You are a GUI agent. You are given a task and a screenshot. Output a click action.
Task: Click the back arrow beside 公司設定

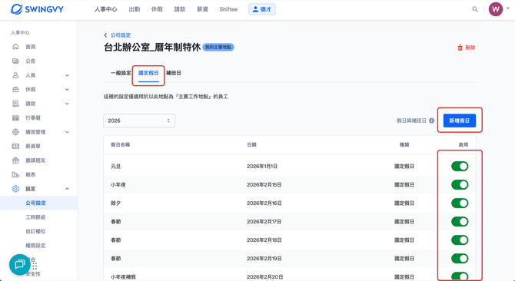click(105, 35)
